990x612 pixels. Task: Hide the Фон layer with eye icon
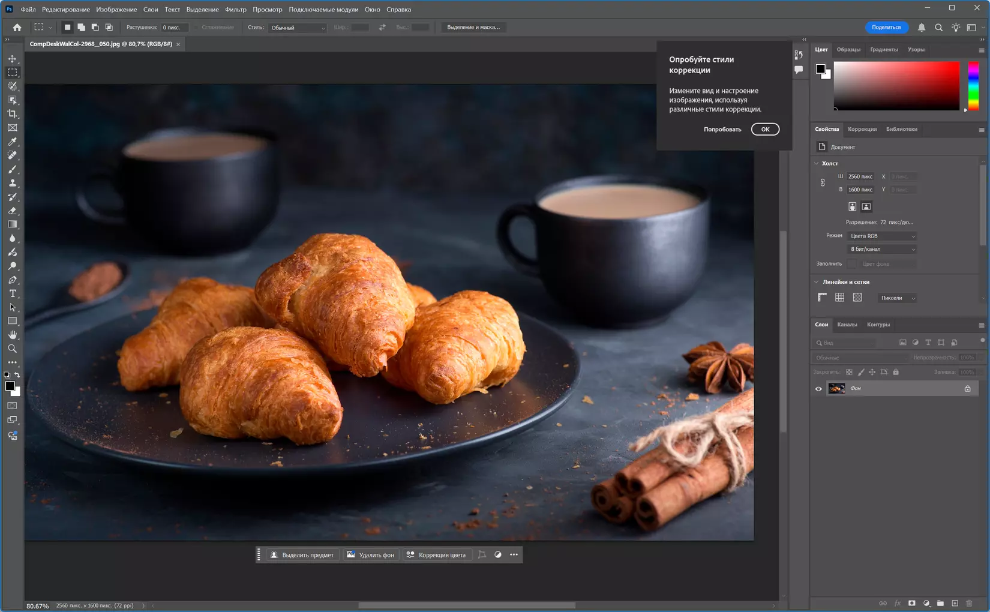pos(818,389)
